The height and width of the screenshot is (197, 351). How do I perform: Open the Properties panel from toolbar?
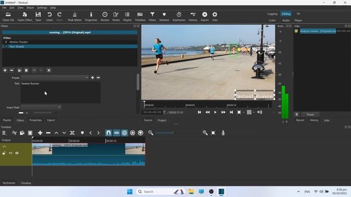click(91, 17)
